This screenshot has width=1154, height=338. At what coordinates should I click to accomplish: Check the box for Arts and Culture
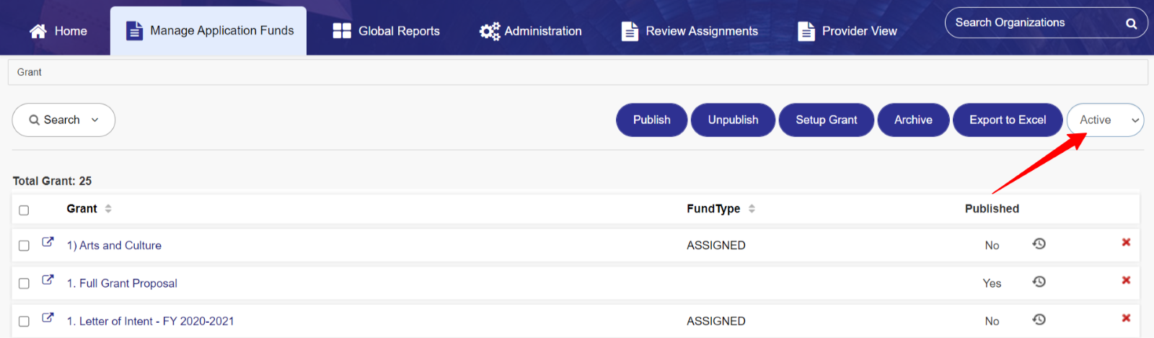coord(24,246)
